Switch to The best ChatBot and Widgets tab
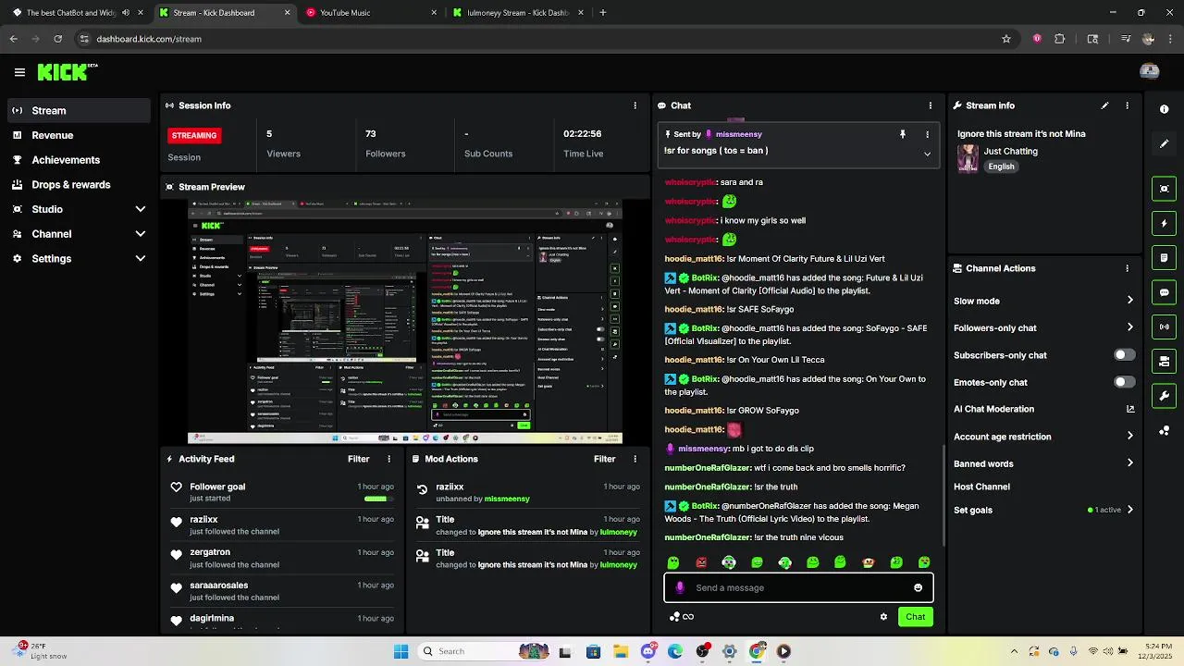Screen dimensions: 1184x666 [x=79, y=13]
